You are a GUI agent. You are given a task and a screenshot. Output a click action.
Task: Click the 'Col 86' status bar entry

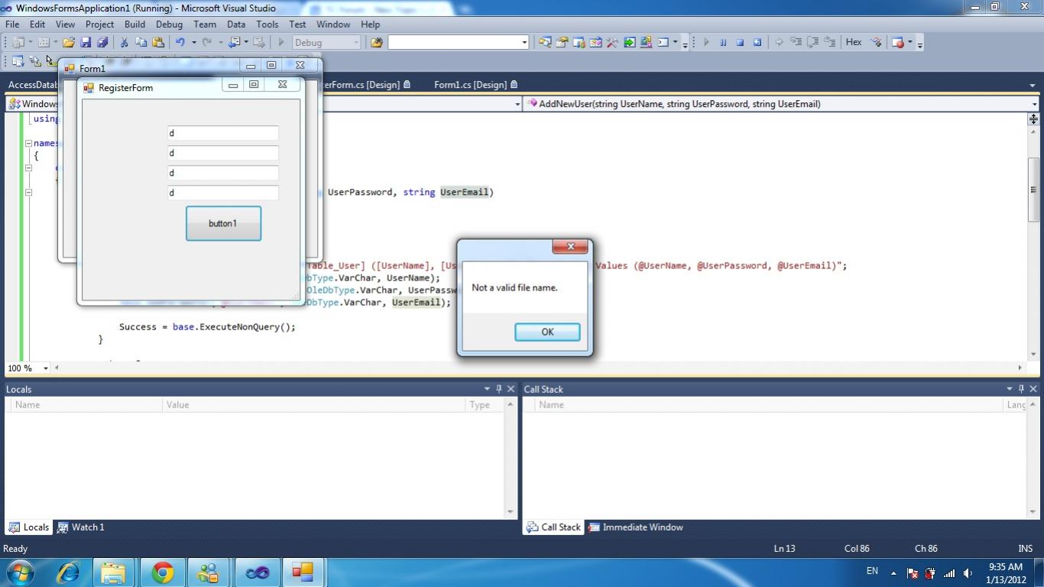click(x=857, y=549)
